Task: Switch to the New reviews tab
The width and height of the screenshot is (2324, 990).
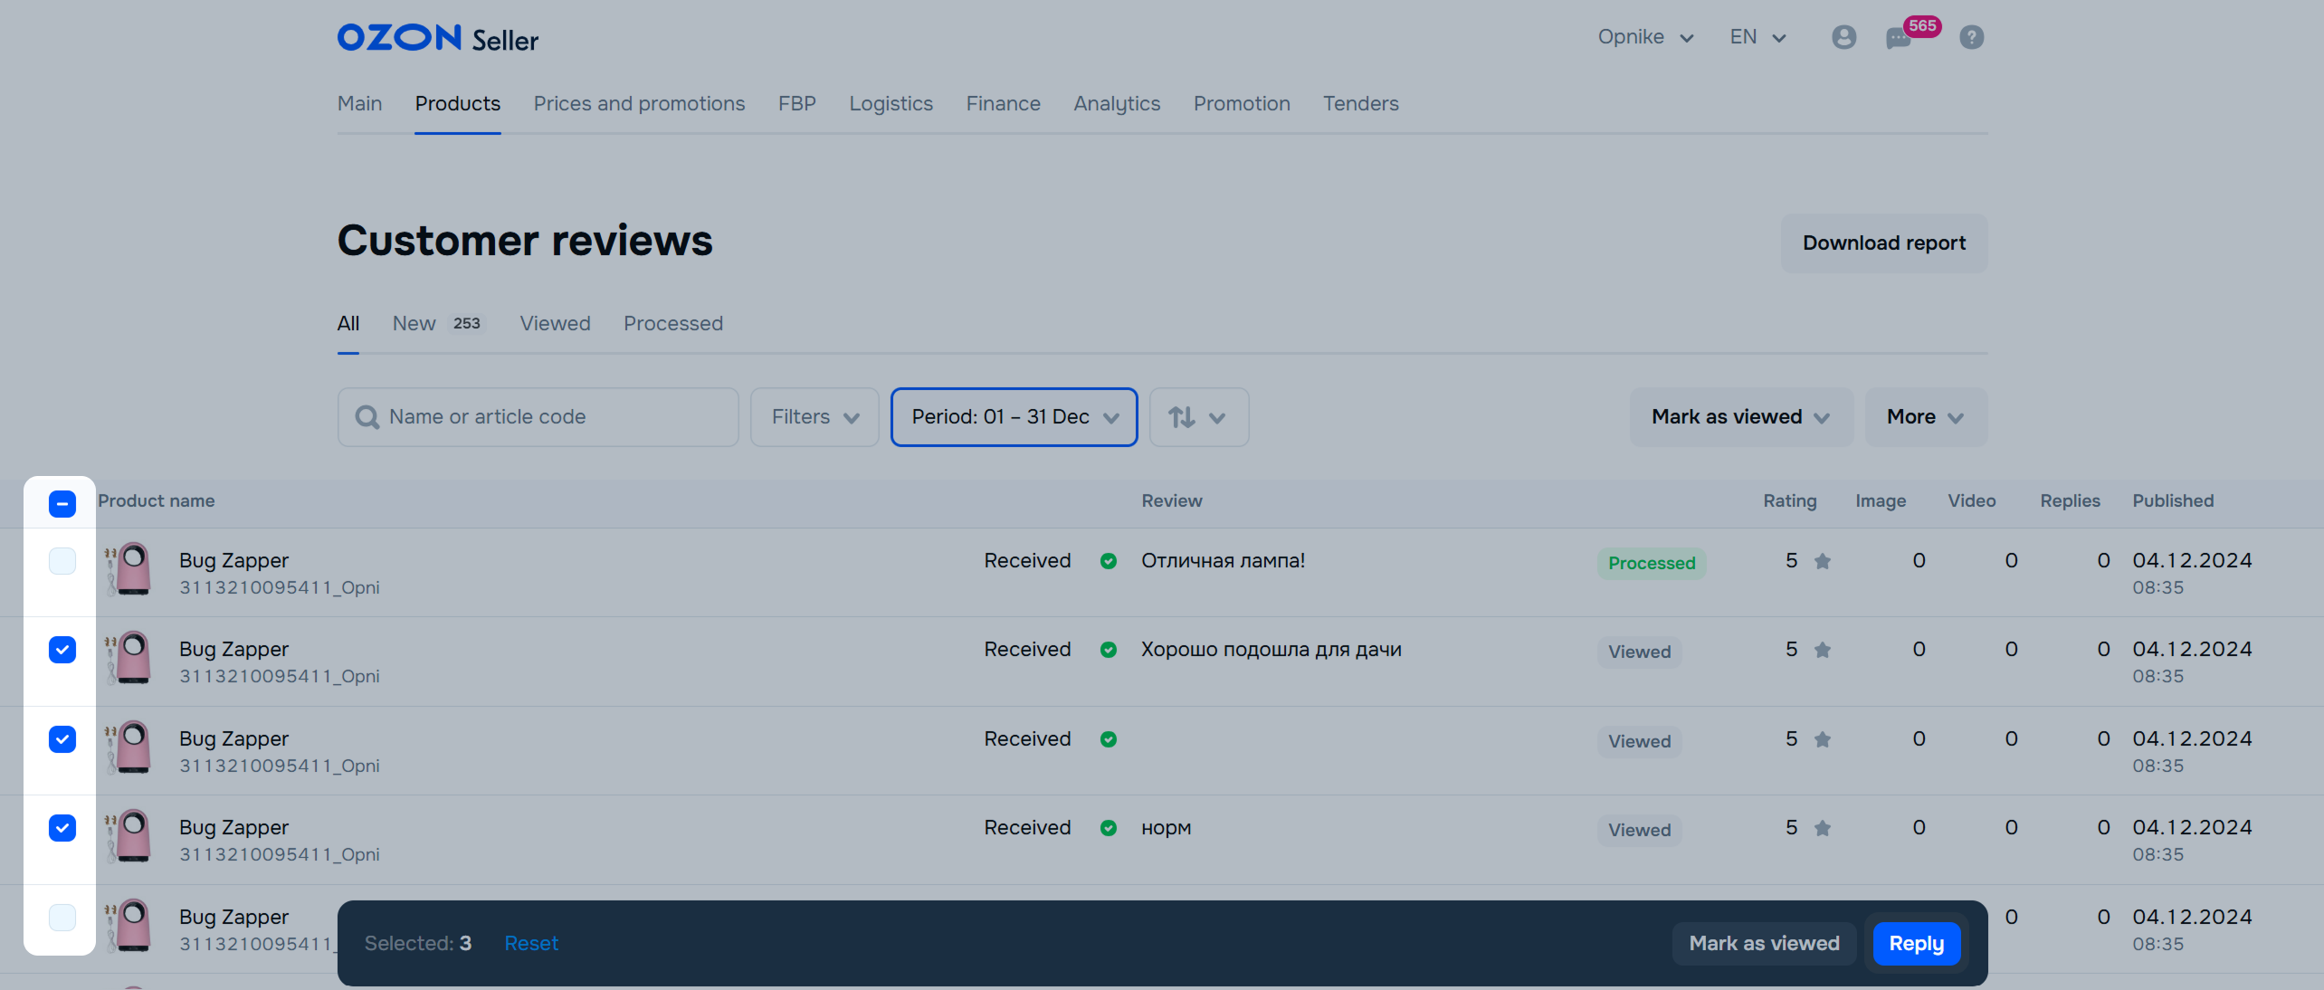Action: pos(414,324)
